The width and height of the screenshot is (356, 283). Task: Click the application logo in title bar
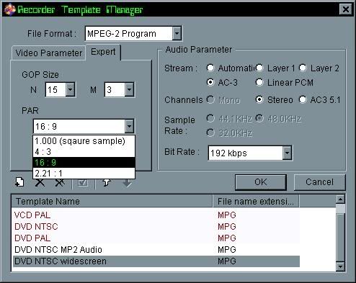(x=9, y=9)
